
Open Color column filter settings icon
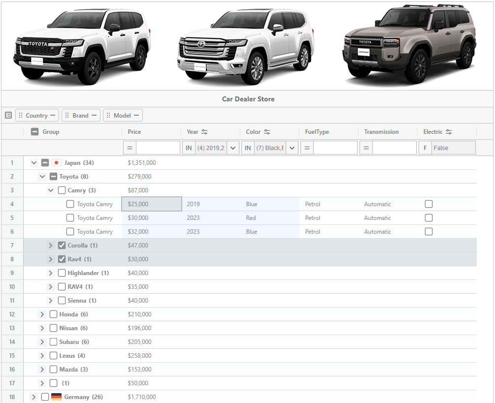[267, 132]
